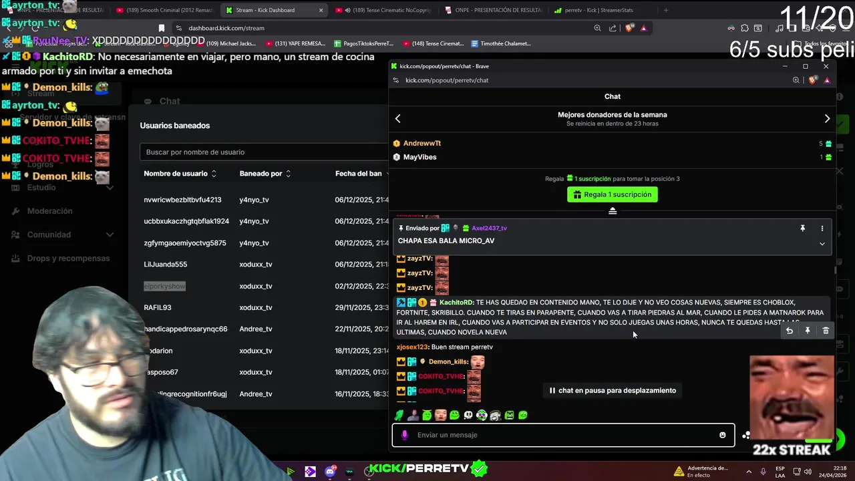
Task: Pin the highlighted KachitoRD chat message
Action: (808, 331)
